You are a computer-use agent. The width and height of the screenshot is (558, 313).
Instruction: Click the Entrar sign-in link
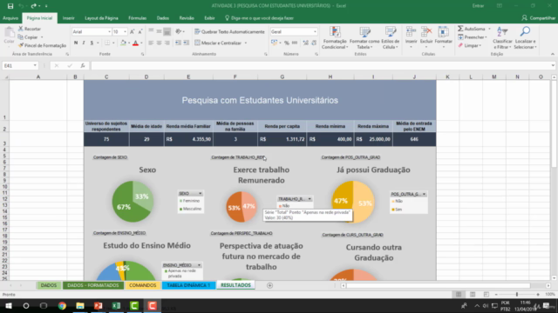[x=478, y=6]
